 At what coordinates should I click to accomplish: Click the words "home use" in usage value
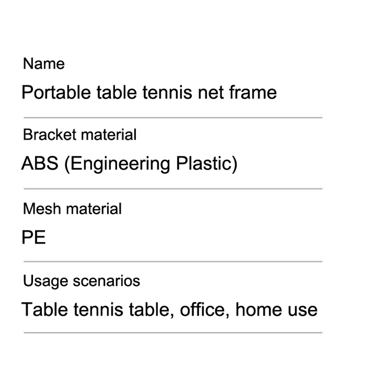276,310
